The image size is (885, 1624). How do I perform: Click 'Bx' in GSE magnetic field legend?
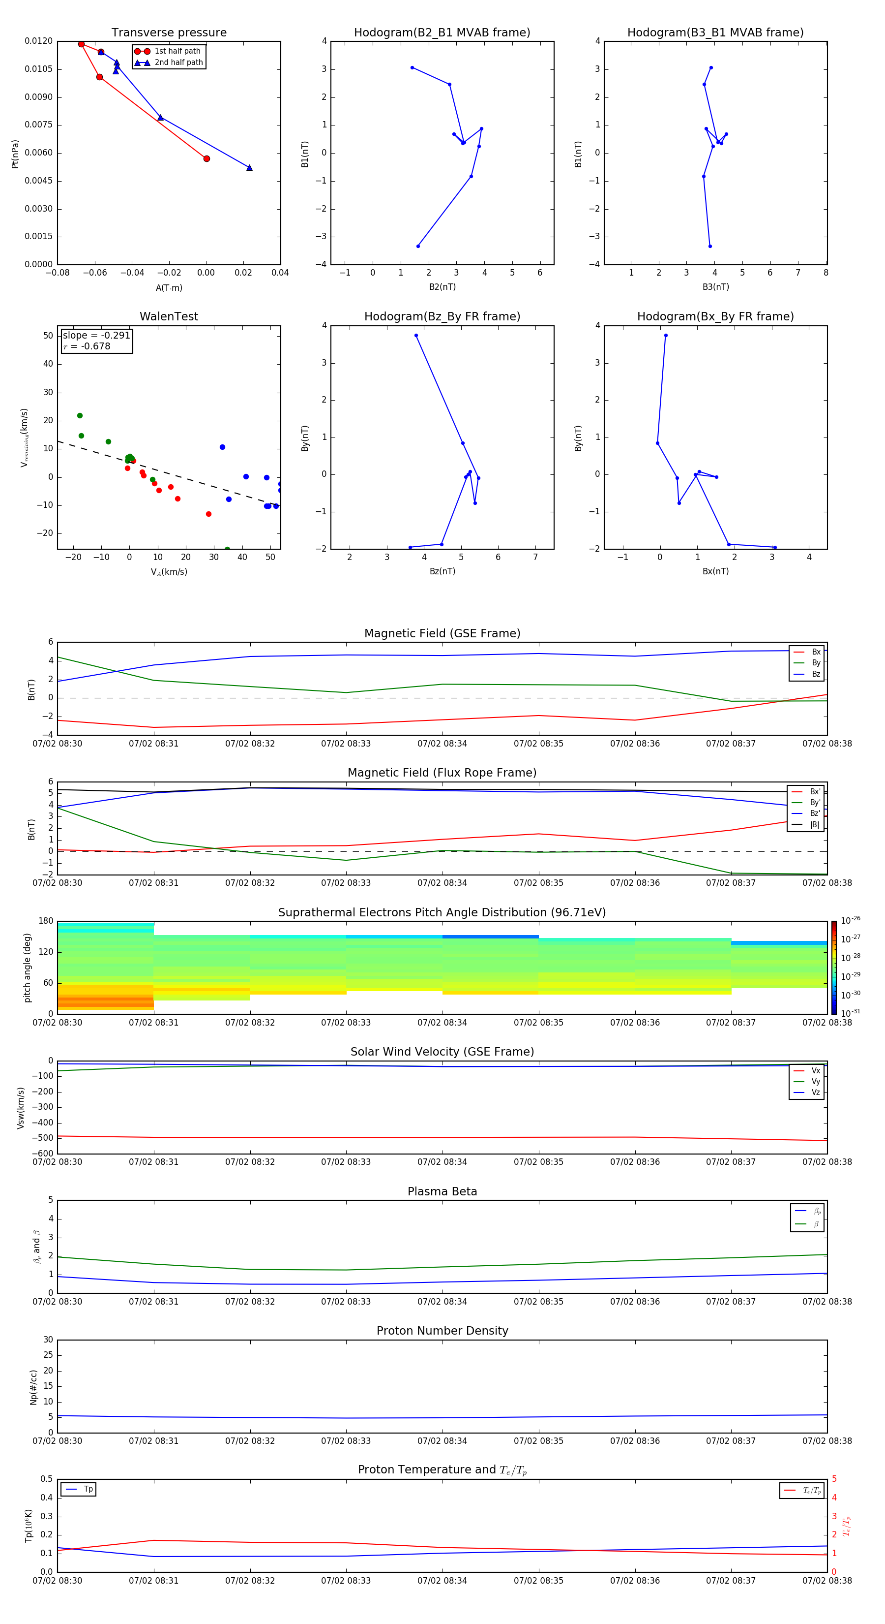tap(816, 652)
